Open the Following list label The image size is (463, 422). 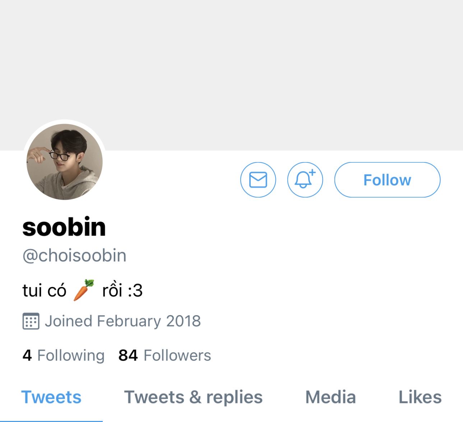coord(71,355)
